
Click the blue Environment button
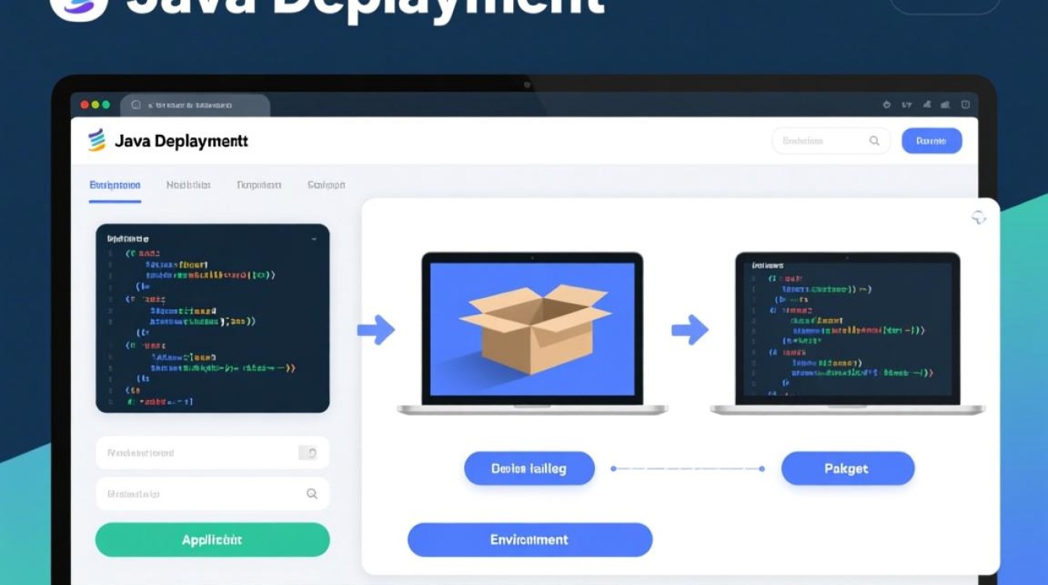(x=529, y=540)
